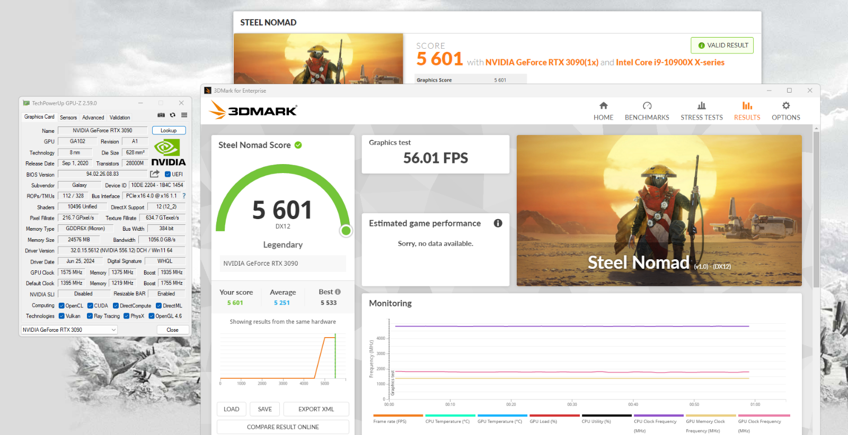Viewport: 848px width, 435px height.
Task: Click the Average score value 5 251
Action: click(282, 303)
